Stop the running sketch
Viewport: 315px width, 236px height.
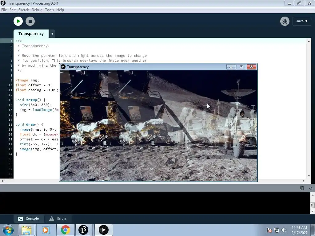point(30,21)
